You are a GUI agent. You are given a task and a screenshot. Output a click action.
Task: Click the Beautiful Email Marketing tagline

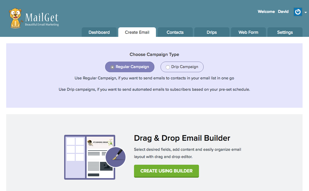pos(42,25)
